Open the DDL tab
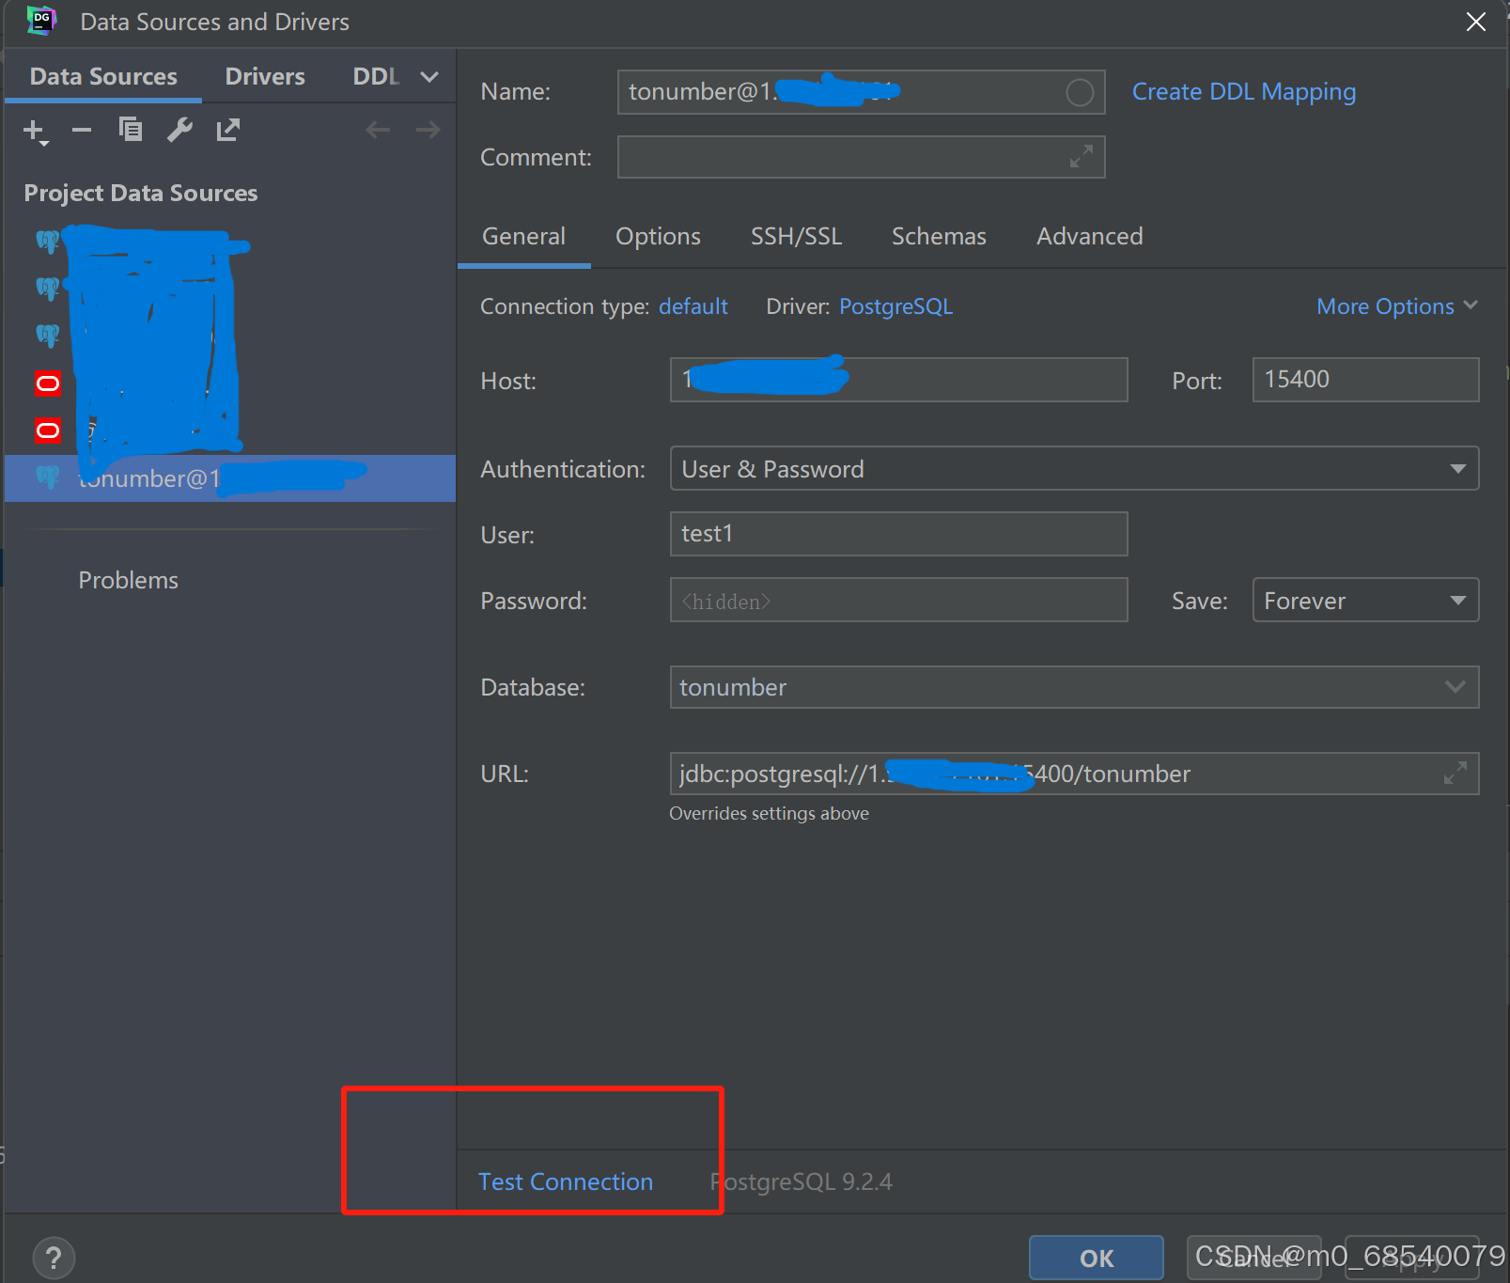1510x1283 pixels. 376,76
